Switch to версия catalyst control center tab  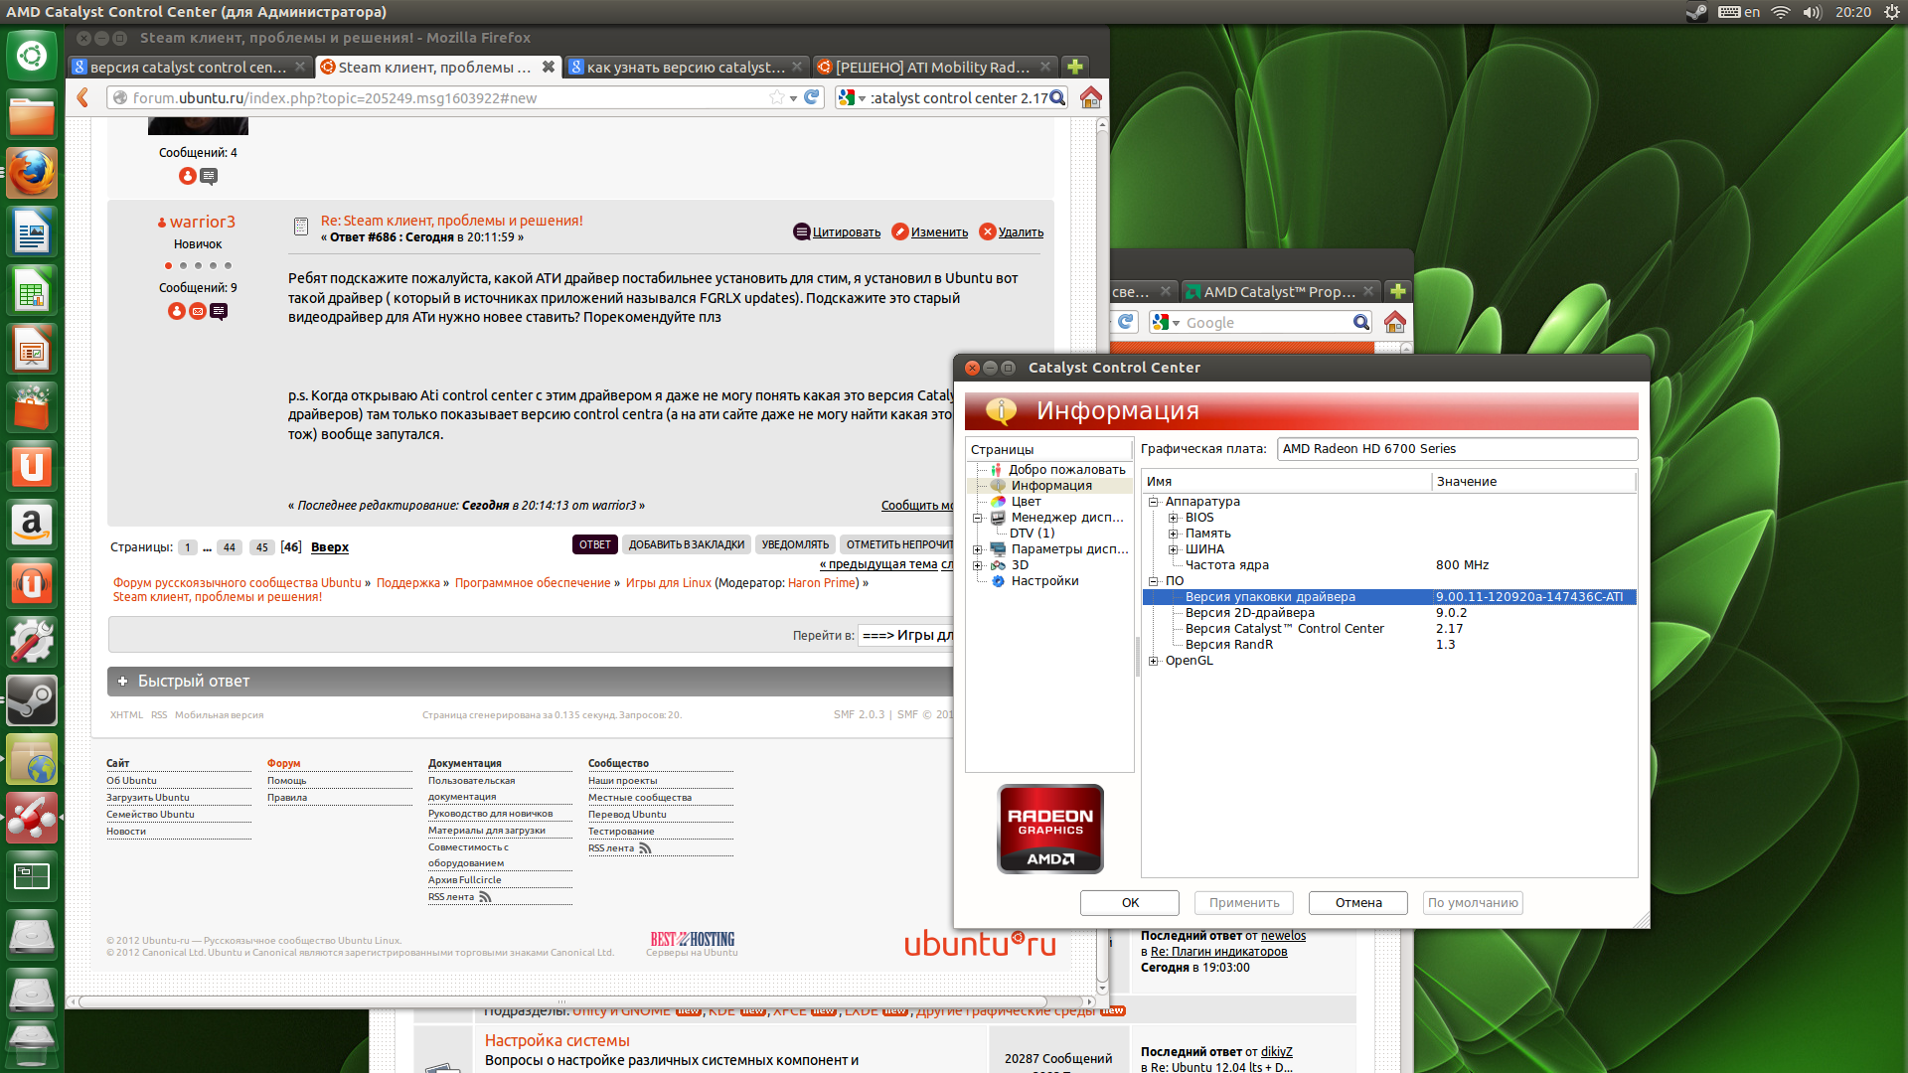click(189, 67)
